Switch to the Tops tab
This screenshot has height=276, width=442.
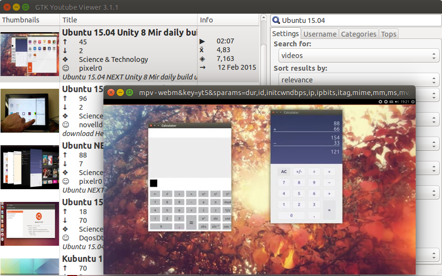click(388, 34)
